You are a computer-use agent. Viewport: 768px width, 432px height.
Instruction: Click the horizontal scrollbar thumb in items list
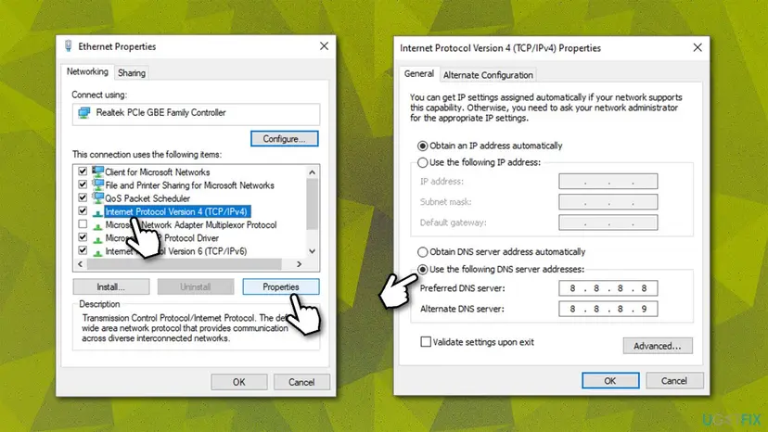(x=185, y=264)
